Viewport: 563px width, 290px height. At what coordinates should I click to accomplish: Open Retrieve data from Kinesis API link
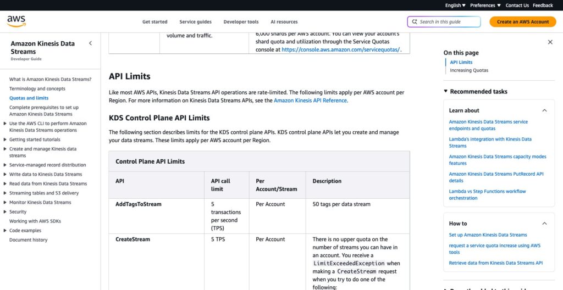tap(496, 263)
